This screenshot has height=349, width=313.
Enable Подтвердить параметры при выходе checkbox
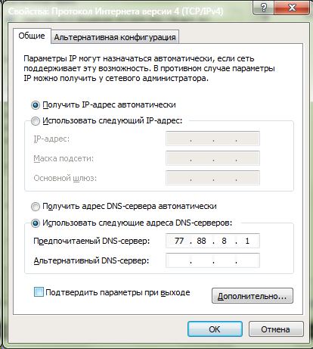[x=39, y=292]
